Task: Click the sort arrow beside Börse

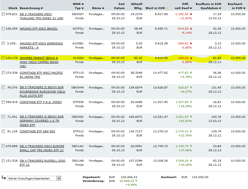Action: [x=103, y=8]
